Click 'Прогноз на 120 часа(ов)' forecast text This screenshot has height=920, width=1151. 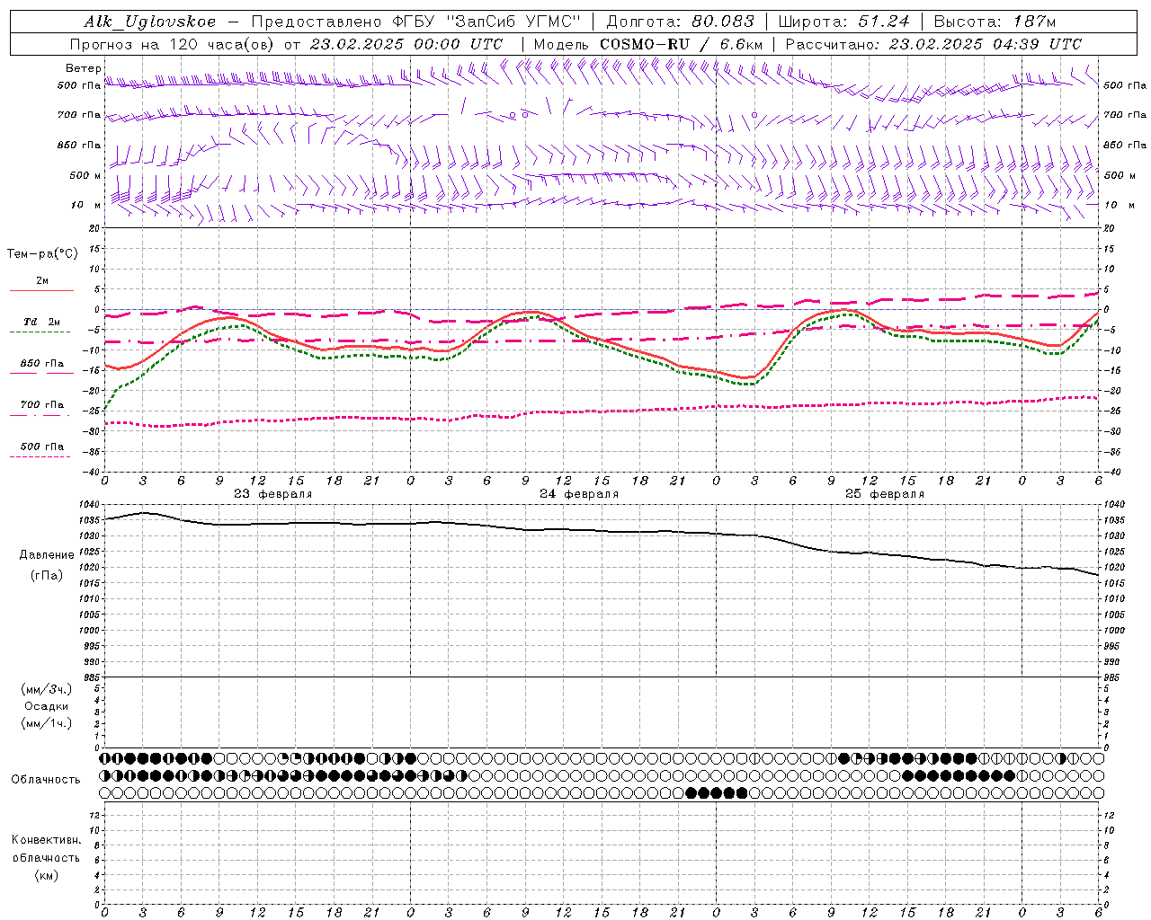171,44
